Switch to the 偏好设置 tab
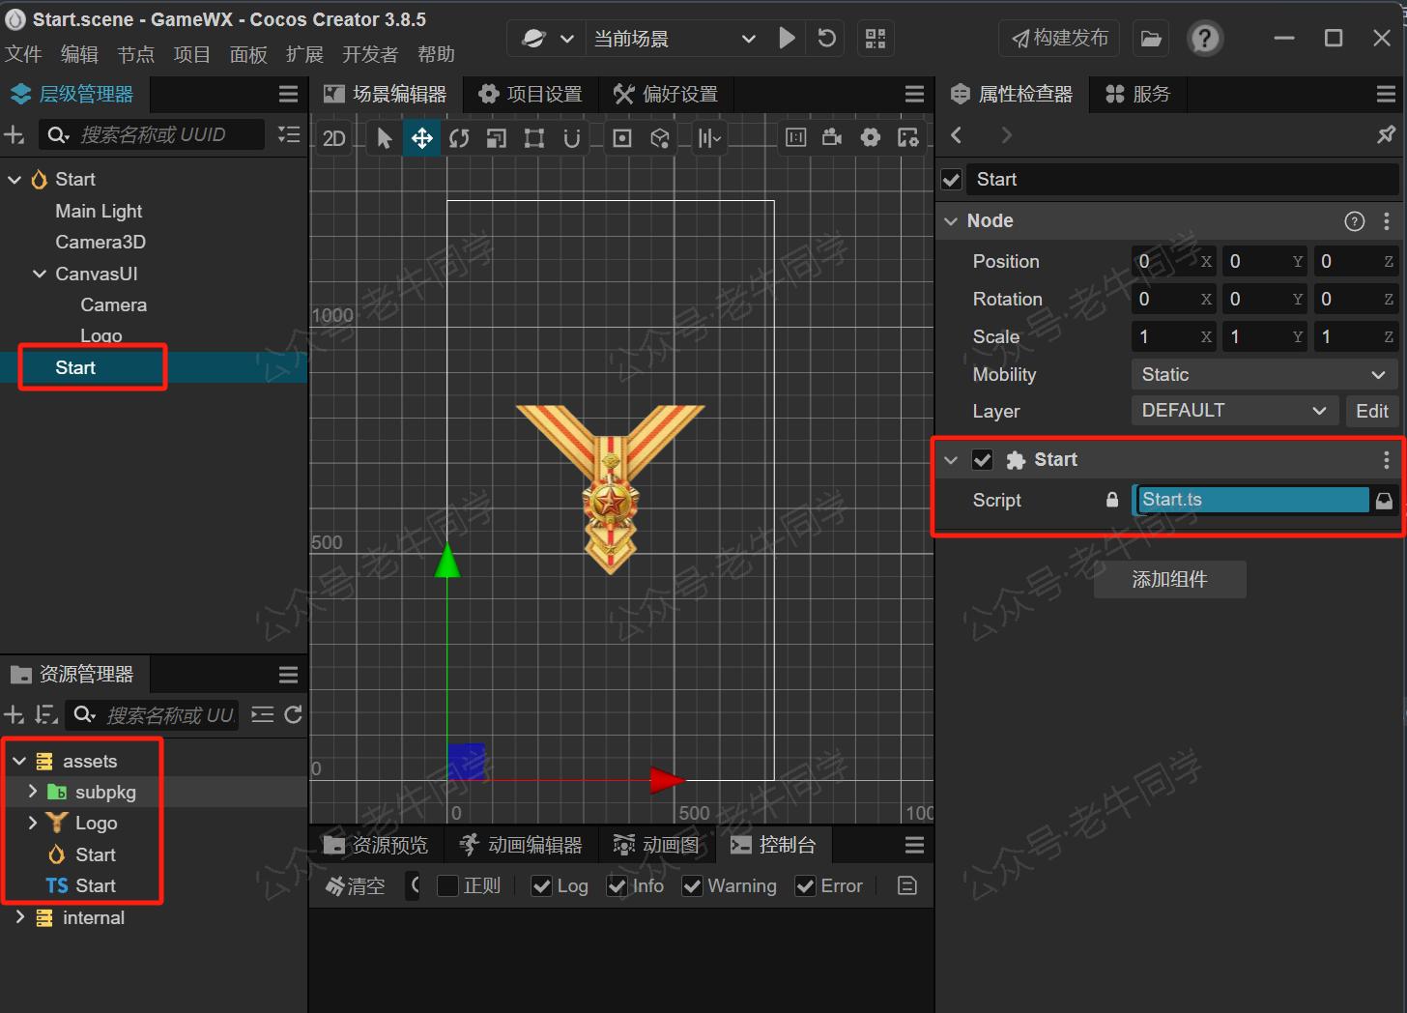 [666, 94]
